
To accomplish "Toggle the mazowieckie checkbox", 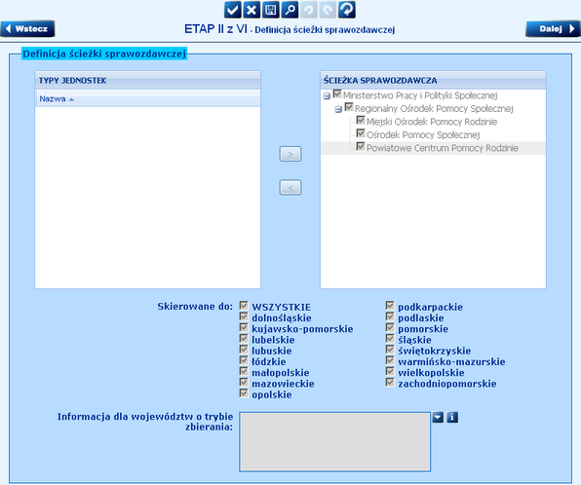I will (x=244, y=382).
